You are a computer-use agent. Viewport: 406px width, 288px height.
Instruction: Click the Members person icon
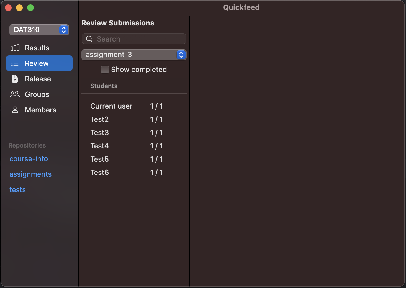coord(15,110)
